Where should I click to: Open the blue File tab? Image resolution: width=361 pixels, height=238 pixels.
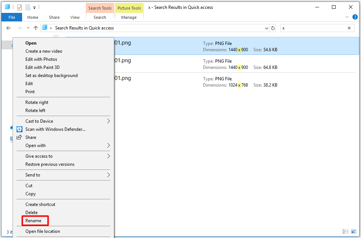click(12, 17)
